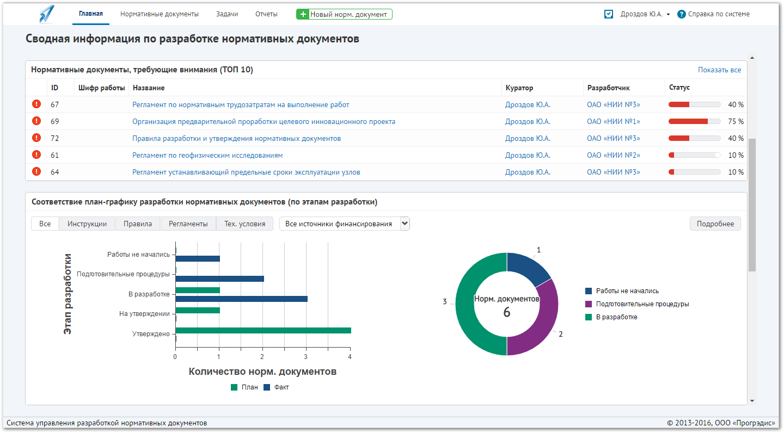Image resolution: width=784 pixels, height=433 pixels.
Task: Open the Нормативные документы menu
Action: pos(160,14)
